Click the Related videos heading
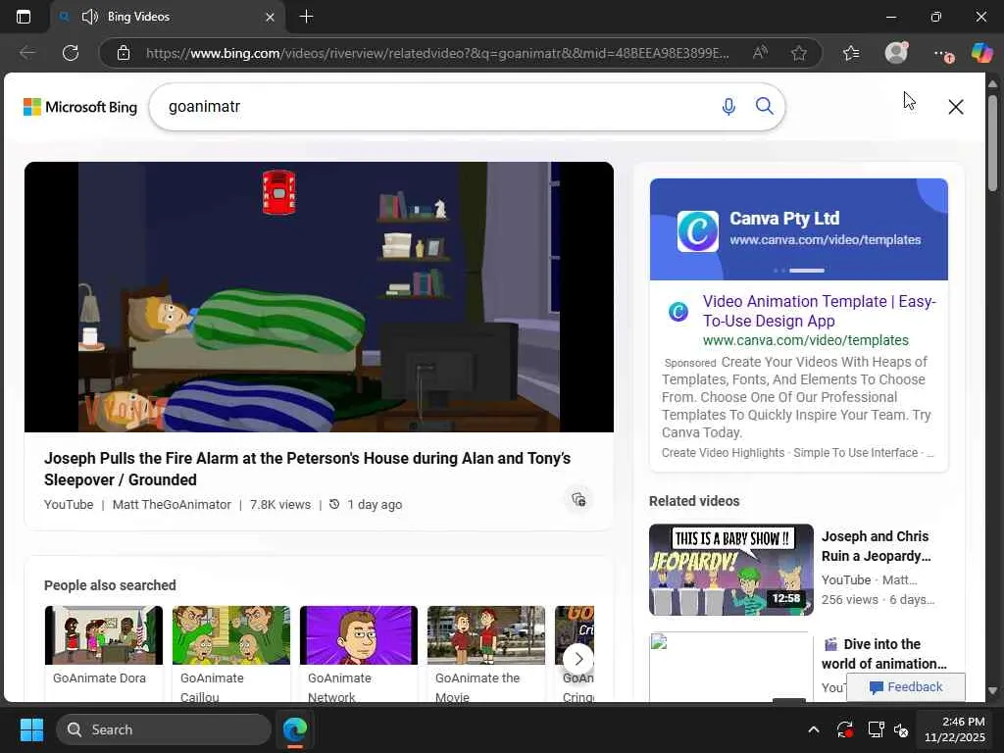The width and height of the screenshot is (1004, 753). (694, 501)
